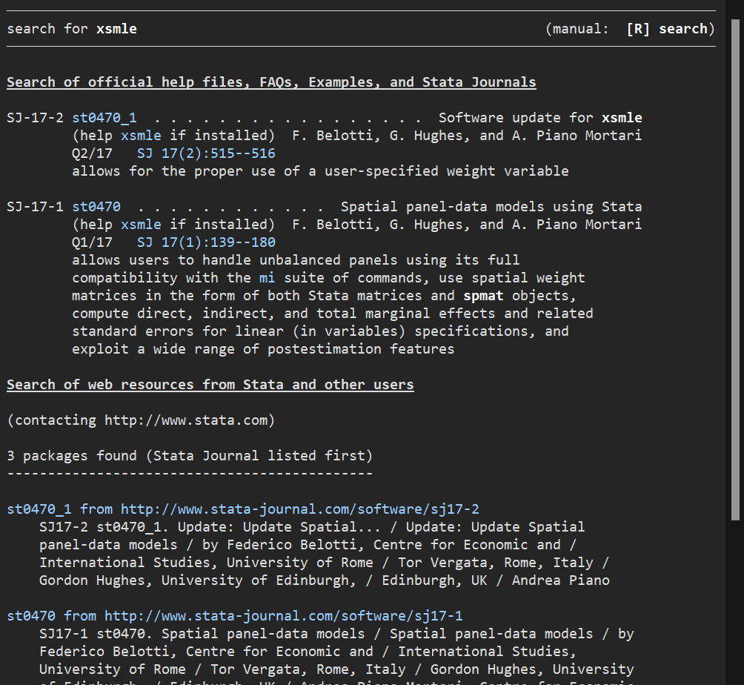Click "Spatial panel-data models using Stata" title
Screen dimensions: 744x685
491,207
